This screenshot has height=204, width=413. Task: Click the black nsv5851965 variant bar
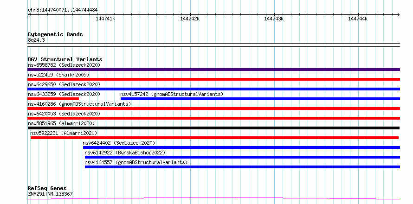213,128
